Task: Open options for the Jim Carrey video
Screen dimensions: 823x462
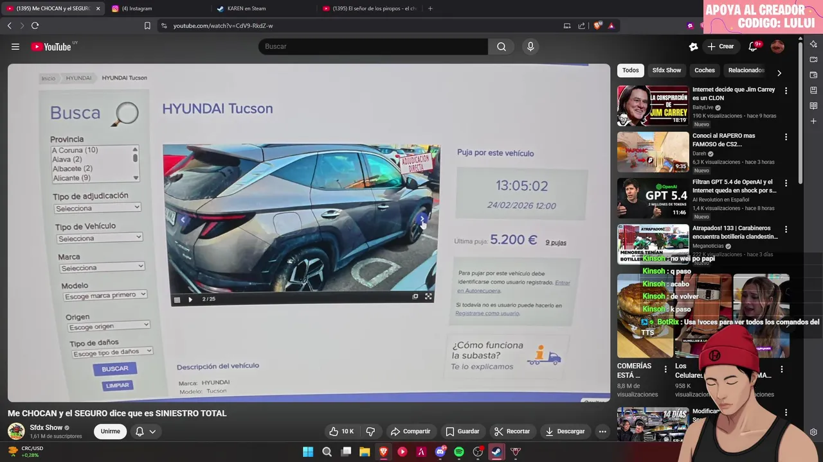Action: pyautogui.click(x=786, y=90)
